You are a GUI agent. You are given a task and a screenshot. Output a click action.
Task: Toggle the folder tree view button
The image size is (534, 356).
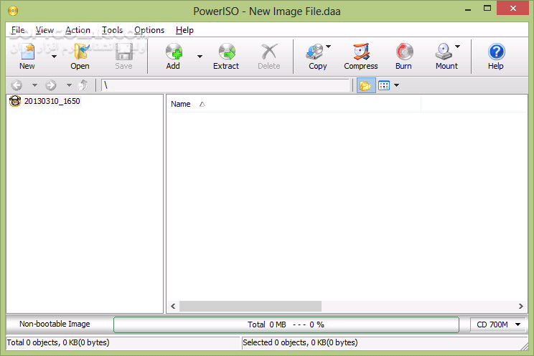[x=366, y=85]
